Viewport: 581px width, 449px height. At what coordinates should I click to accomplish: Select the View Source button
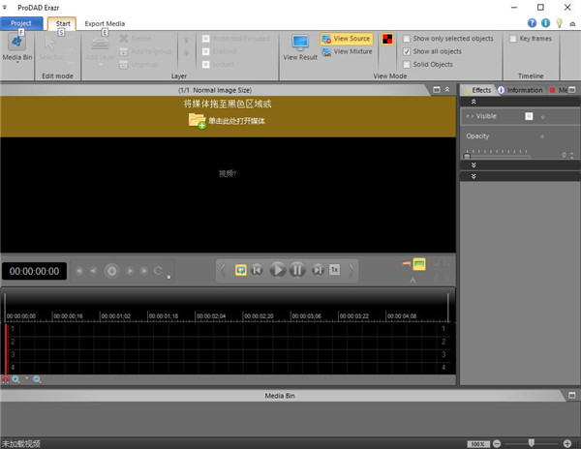(x=346, y=39)
